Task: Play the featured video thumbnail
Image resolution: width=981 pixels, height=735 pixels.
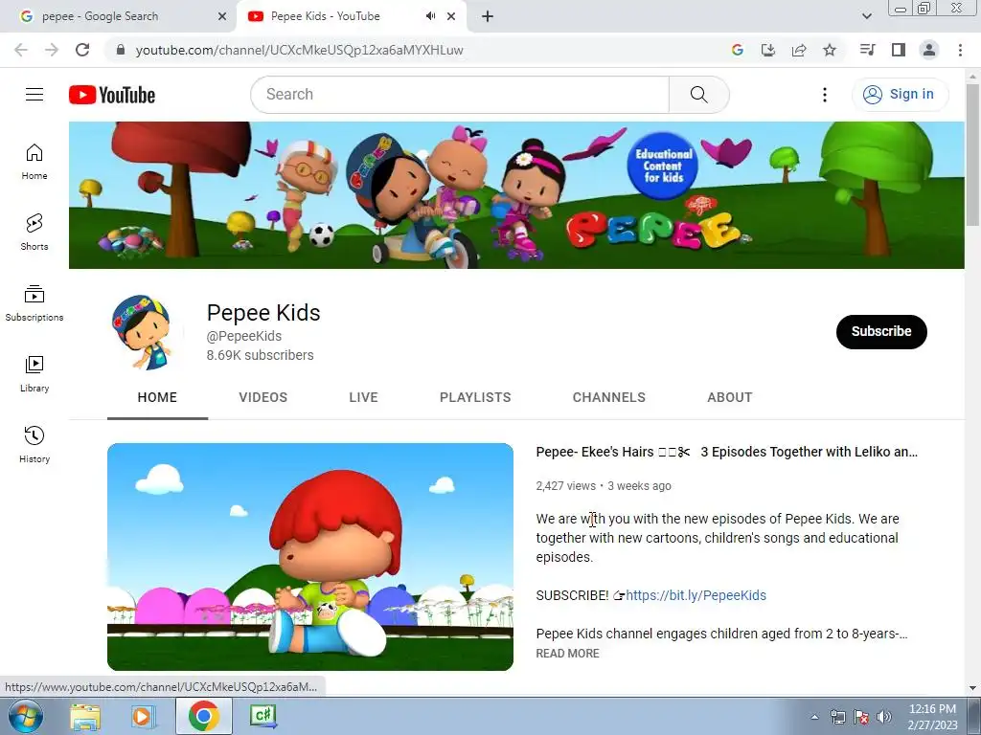Action: tap(310, 557)
